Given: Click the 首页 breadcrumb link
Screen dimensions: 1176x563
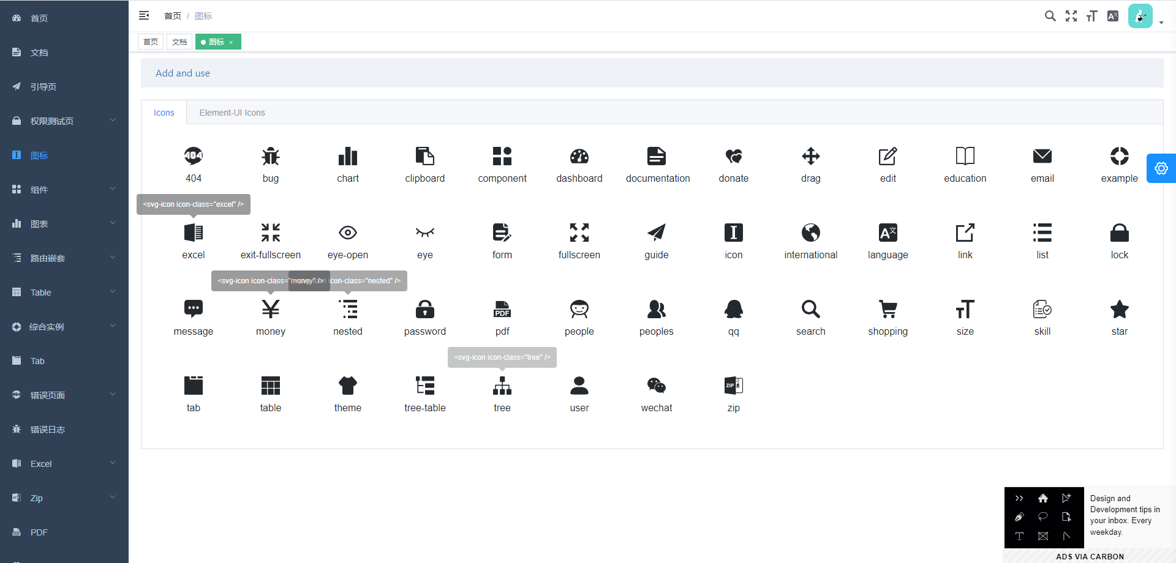Looking at the screenshot, I should (173, 16).
